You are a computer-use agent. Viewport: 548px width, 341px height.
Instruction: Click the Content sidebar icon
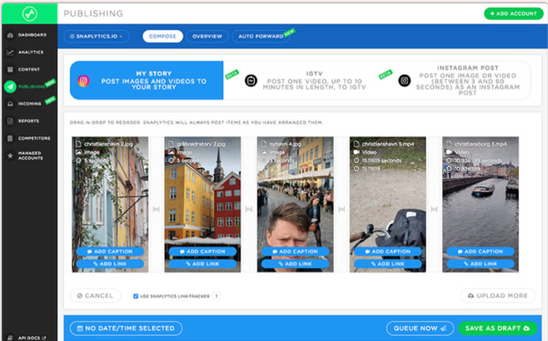coord(10,69)
